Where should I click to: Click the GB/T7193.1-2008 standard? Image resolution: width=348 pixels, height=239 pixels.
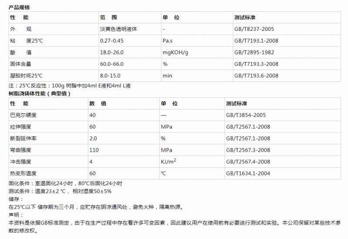(256, 41)
